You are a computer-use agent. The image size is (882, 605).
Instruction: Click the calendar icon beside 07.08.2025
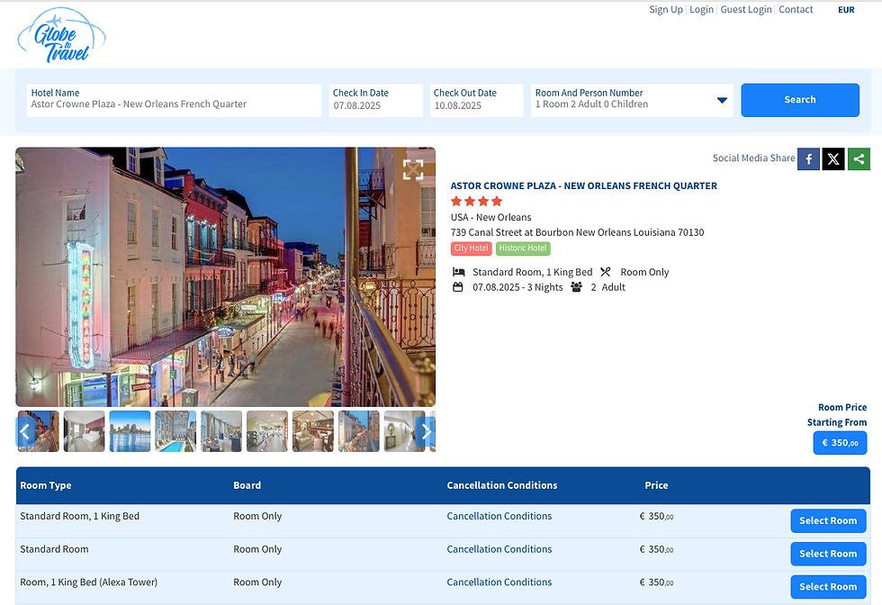coord(458,287)
